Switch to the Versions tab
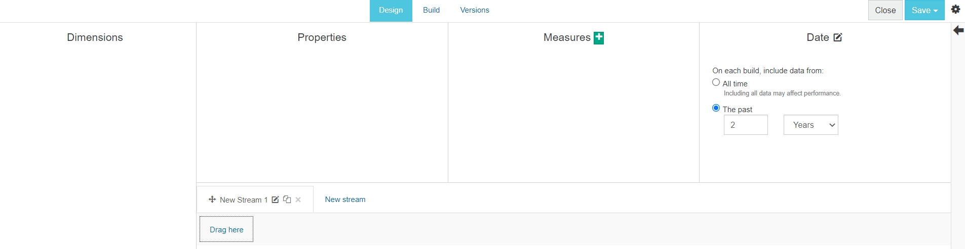Screen dimensions: 965x249 tap(474, 10)
